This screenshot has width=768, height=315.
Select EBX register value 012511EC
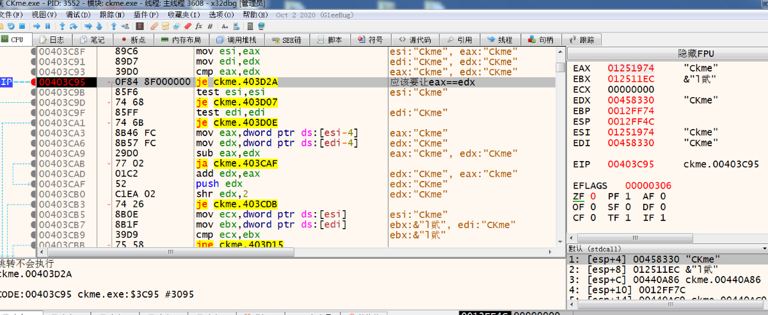(x=631, y=79)
